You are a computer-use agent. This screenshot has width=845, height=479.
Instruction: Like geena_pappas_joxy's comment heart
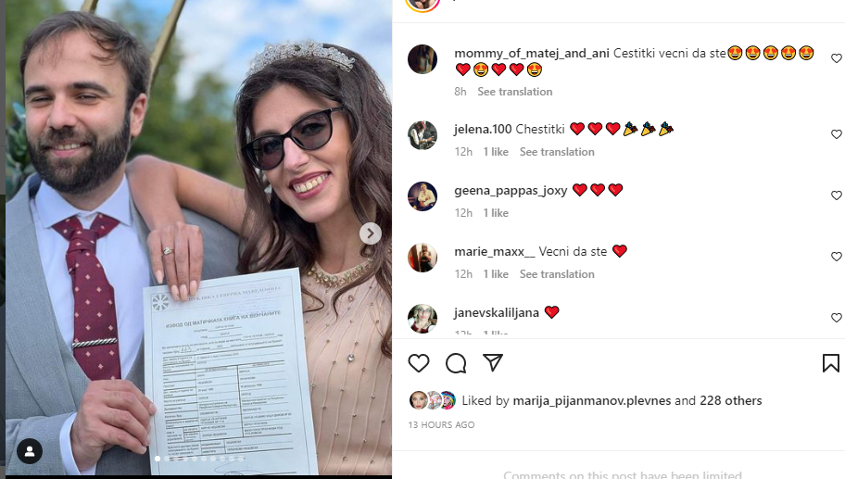(x=837, y=195)
